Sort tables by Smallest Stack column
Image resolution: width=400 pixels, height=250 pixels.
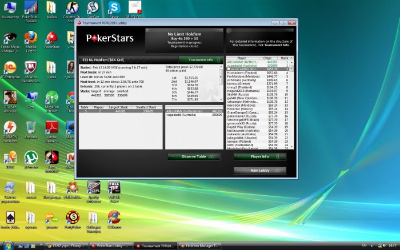click(146, 107)
